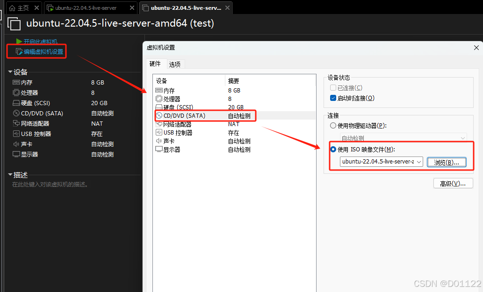Click 显示器 entry in sidebar devices

[x=29, y=154]
